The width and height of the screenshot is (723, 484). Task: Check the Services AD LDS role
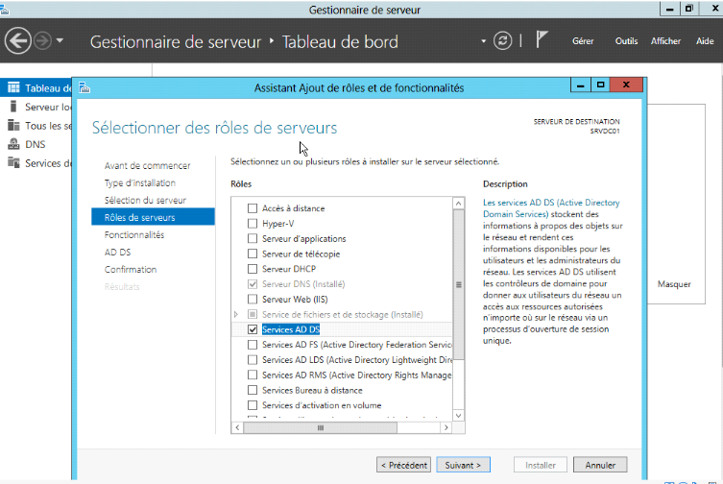pyautogui.click(x=253, y=360)
